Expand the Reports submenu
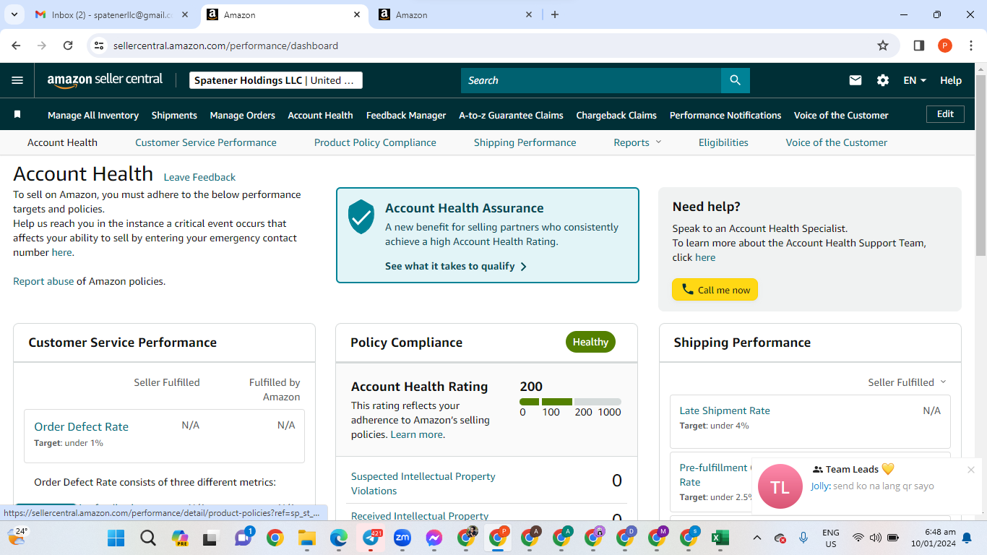The height and width of the screenshot is (555, 987). (x=637, y=142)
